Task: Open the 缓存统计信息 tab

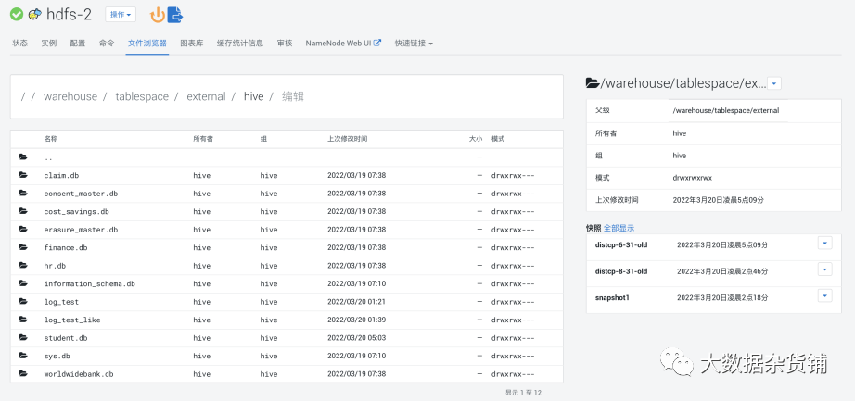Action: pos(240,43)
